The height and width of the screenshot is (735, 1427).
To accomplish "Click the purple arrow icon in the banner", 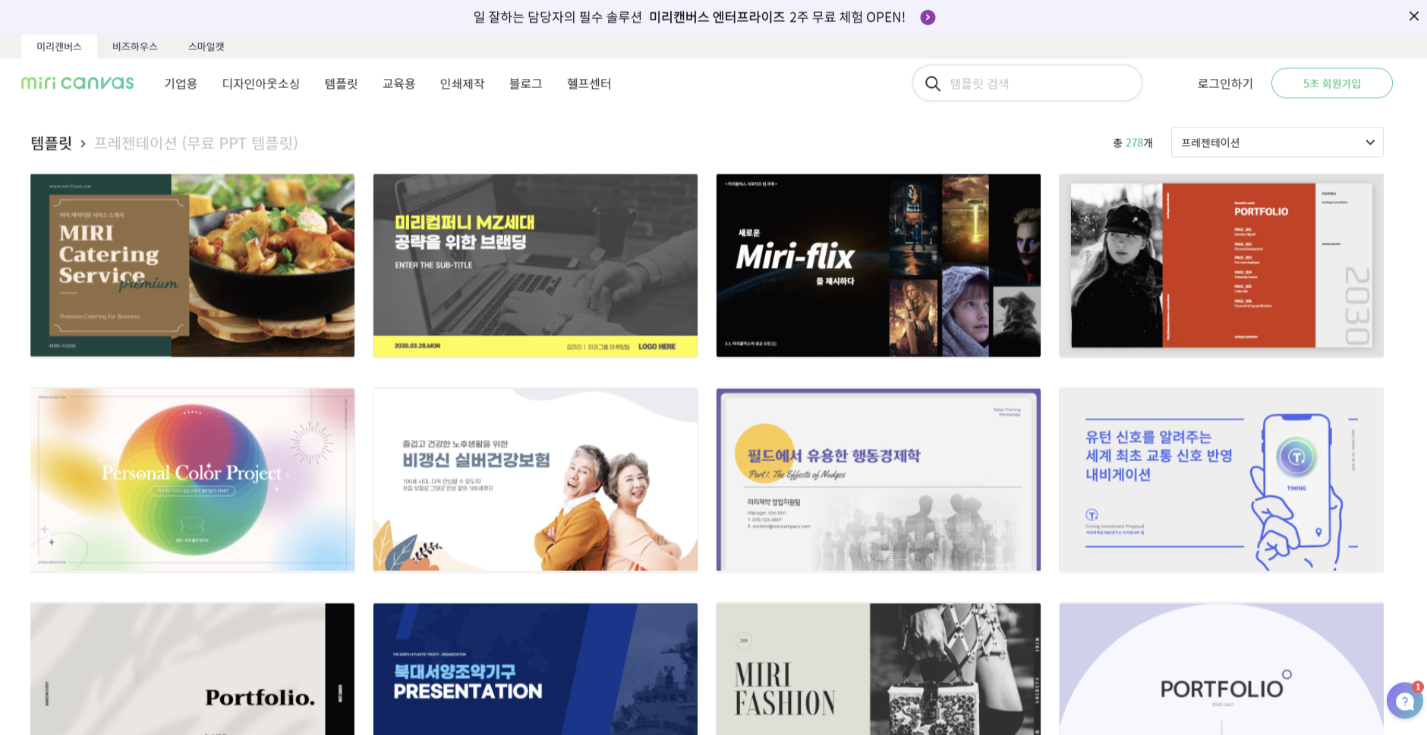I will coord(928,17).
